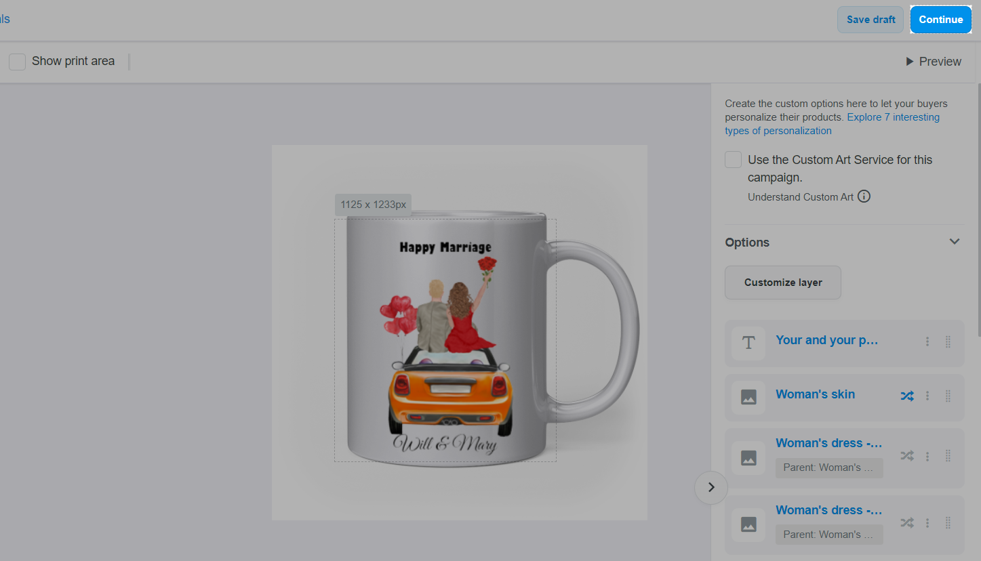Click the drag handle on Woman's skin row

pos(948,396)
